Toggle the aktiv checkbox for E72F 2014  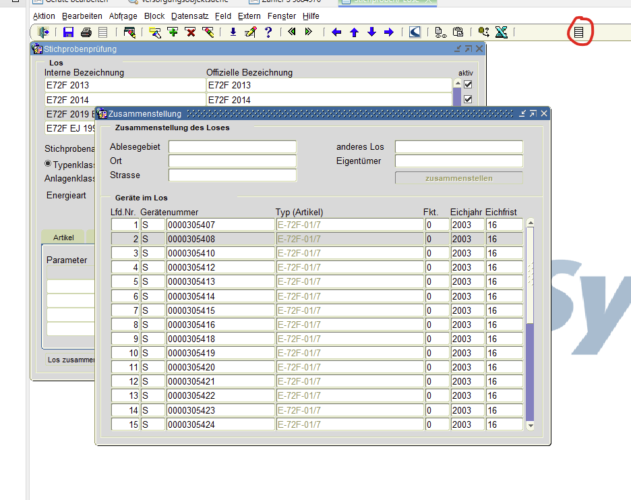tap(468, 100)
